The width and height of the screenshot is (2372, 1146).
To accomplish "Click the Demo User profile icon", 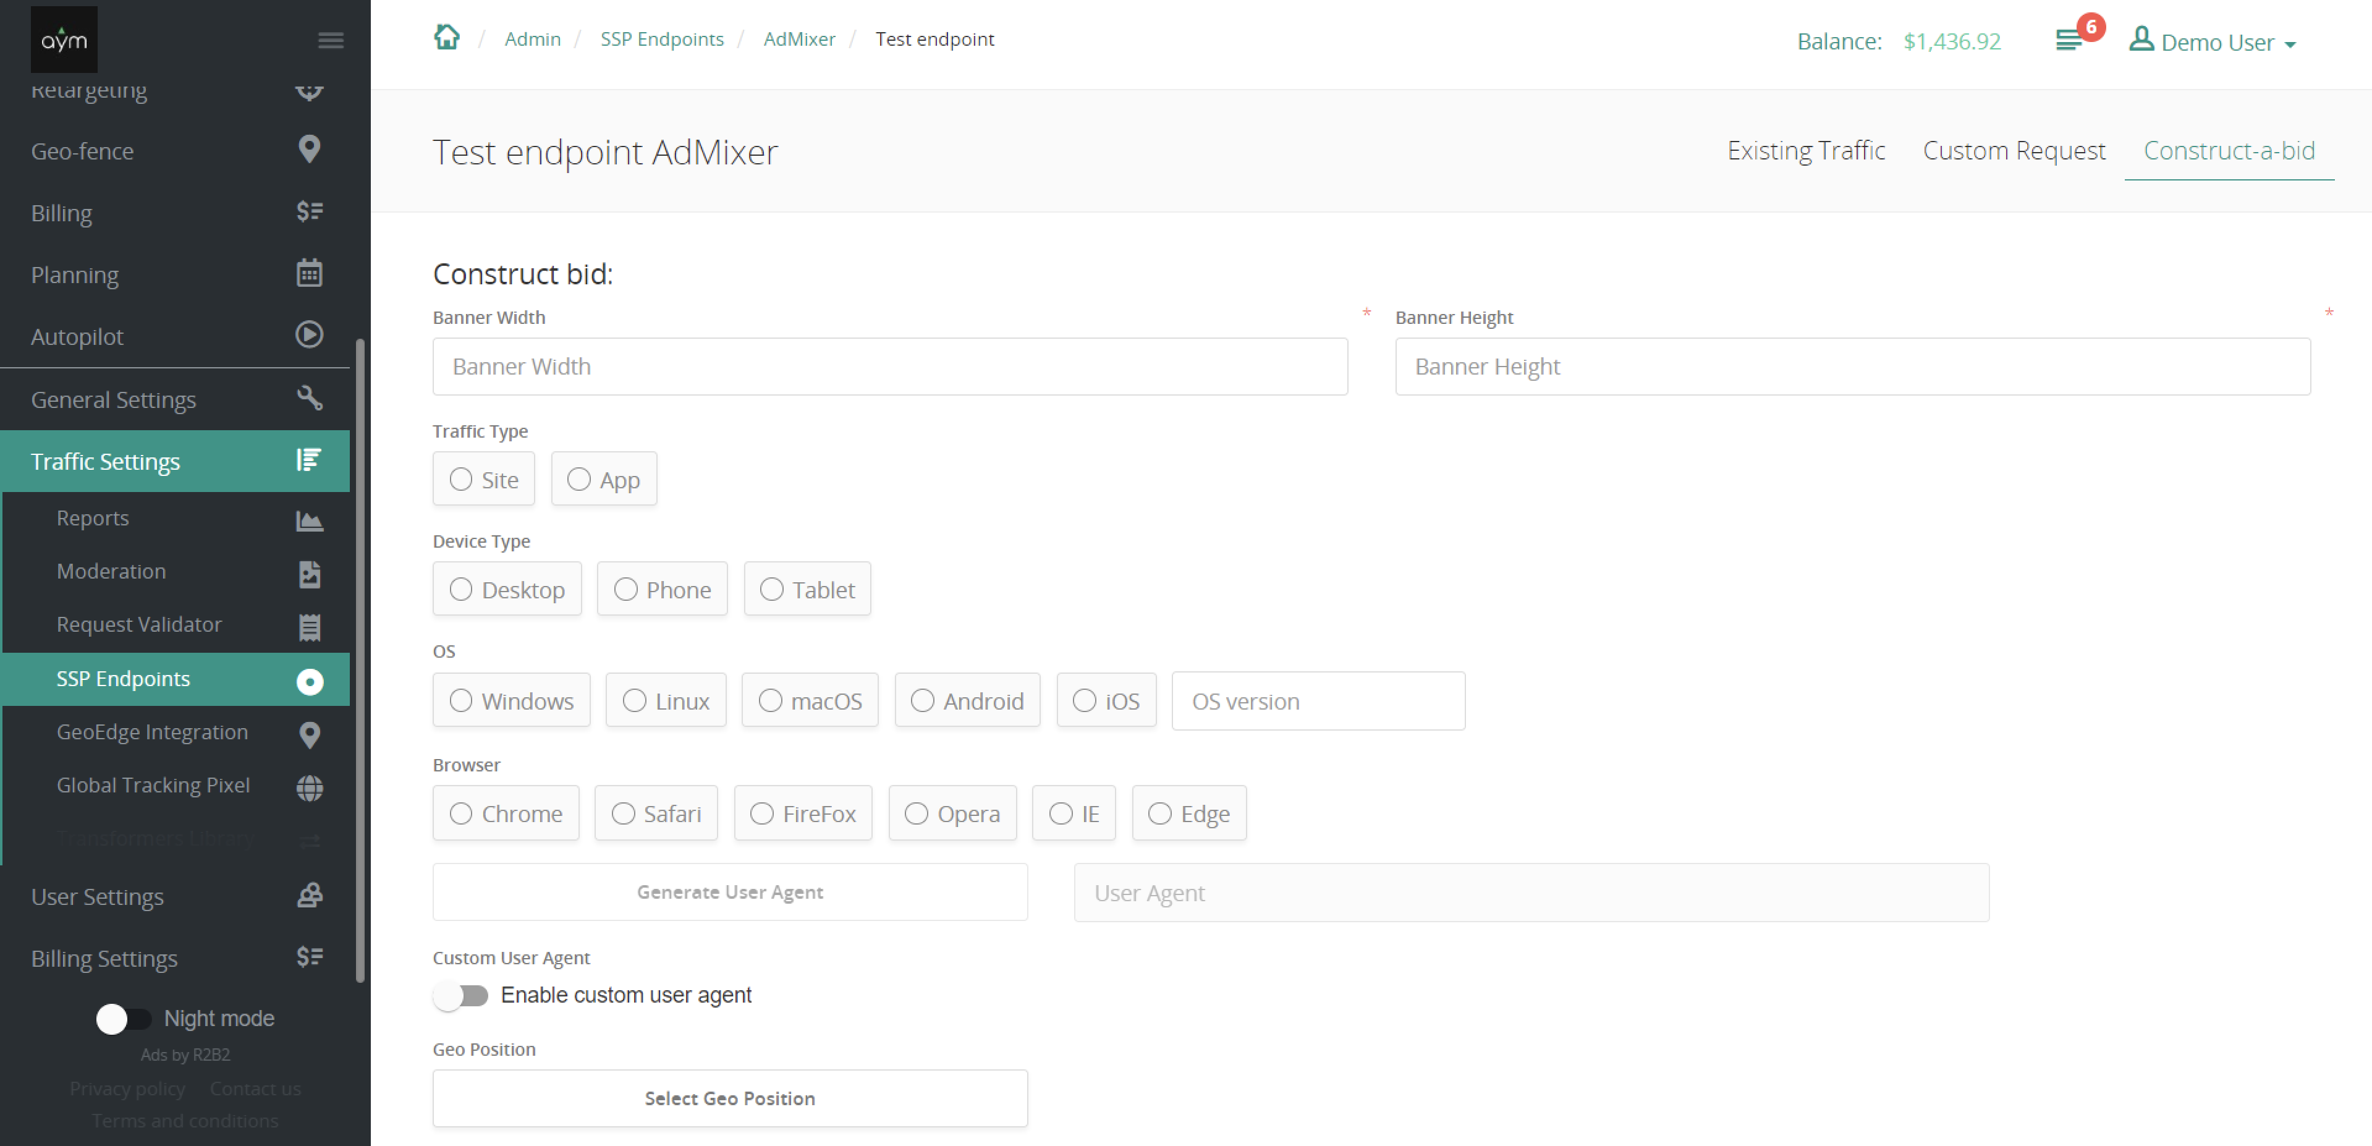I will [x=2141, y=39].
